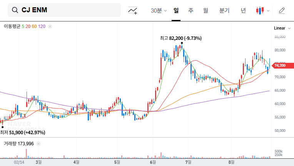The height and width of the screenshot is (166, 294).
Task: Select the 5-day moving average number
Action: [23, 26]
